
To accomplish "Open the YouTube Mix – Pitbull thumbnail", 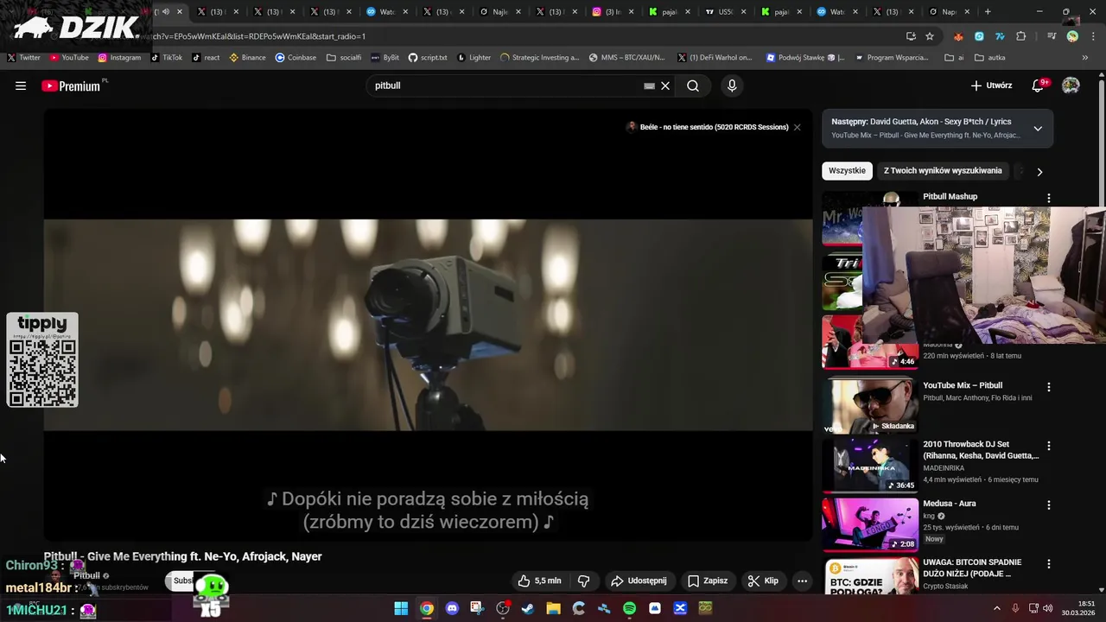I will click(870, 406).
